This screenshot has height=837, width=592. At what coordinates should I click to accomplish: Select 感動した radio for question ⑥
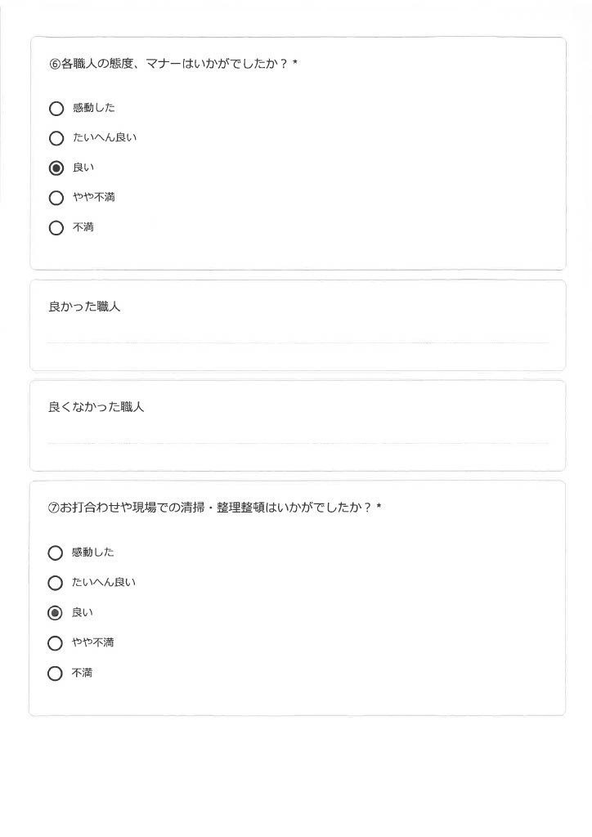[56, 109]
